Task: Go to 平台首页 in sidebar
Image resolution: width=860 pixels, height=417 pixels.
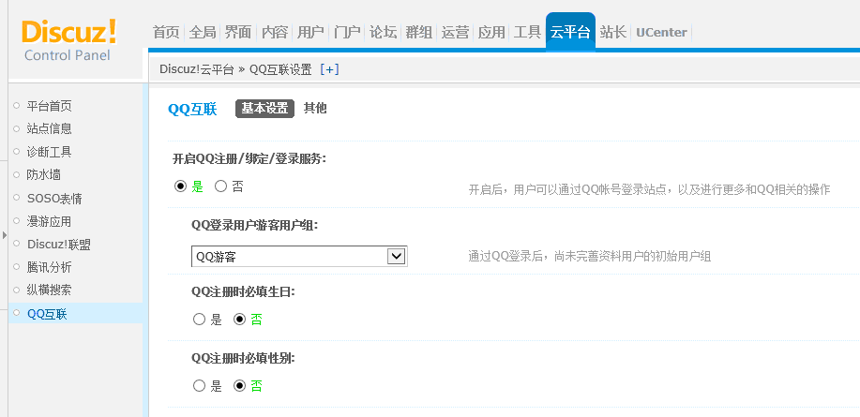Action: pyautogui.click(x=50, y=106)
